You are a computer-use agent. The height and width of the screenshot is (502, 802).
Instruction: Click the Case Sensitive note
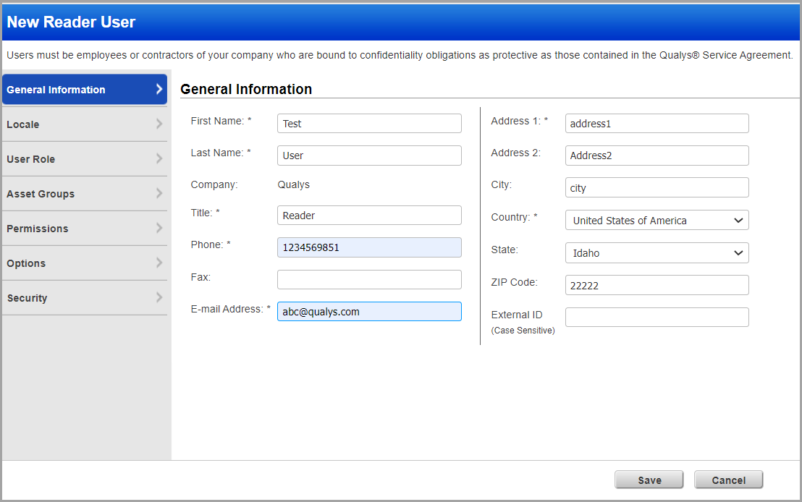point(523,331)
